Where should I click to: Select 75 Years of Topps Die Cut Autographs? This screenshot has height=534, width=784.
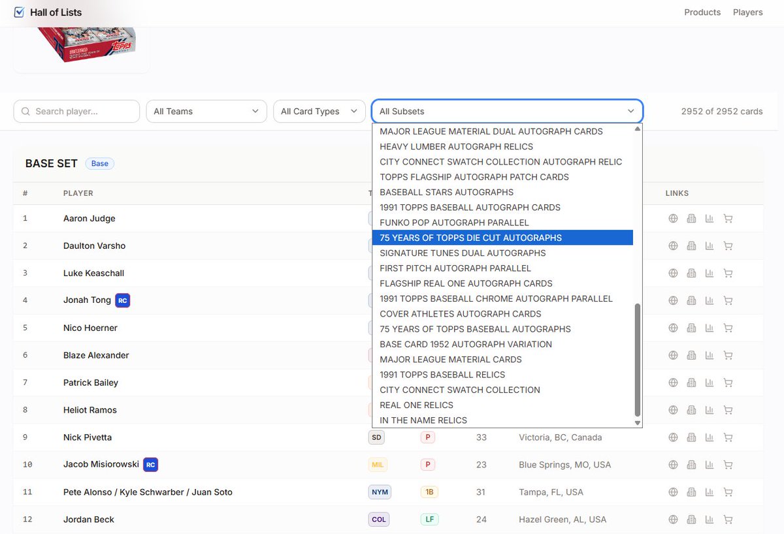502,238
